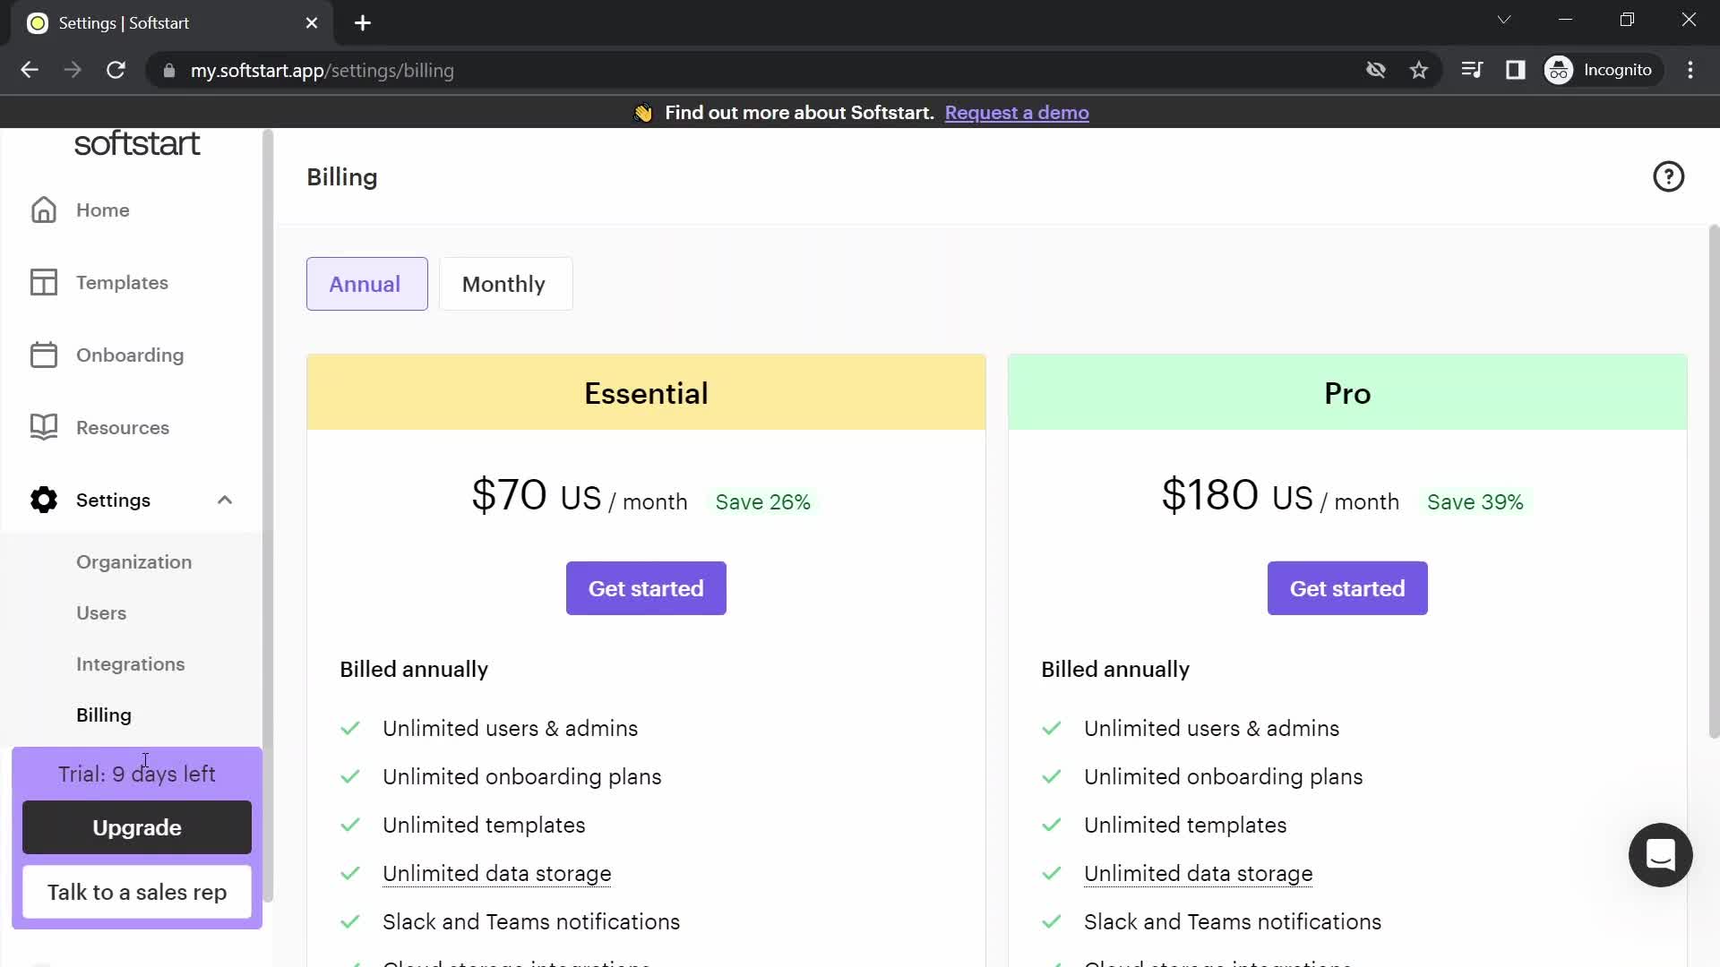
Task: Open the Chrome three-dot menu
Action: (x=1690, y=70)
